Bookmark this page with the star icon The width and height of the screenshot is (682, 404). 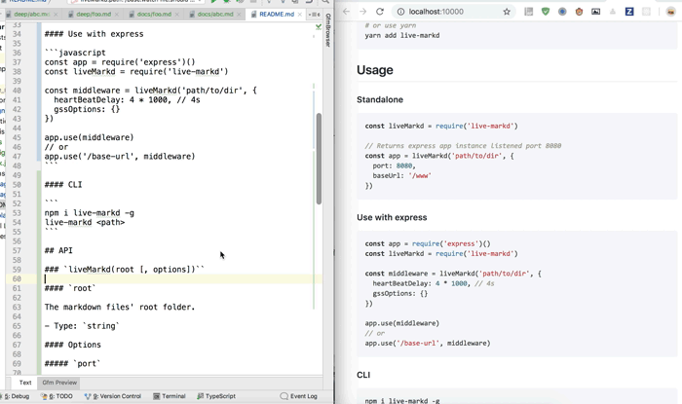[x=507, y=12]
